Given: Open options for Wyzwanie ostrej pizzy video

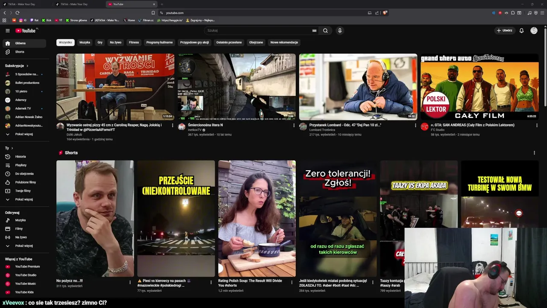Looking at the screenshot, I should [173, 125].
